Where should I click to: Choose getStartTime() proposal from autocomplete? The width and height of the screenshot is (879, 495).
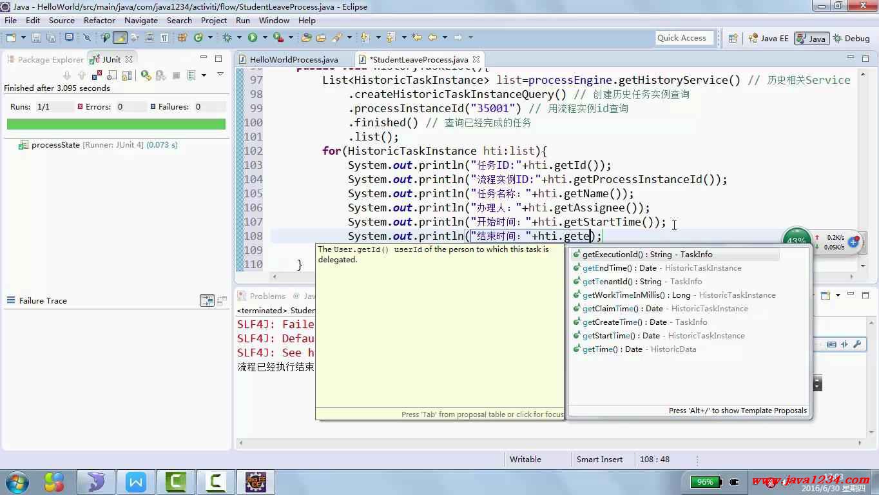tap(675, 336)
